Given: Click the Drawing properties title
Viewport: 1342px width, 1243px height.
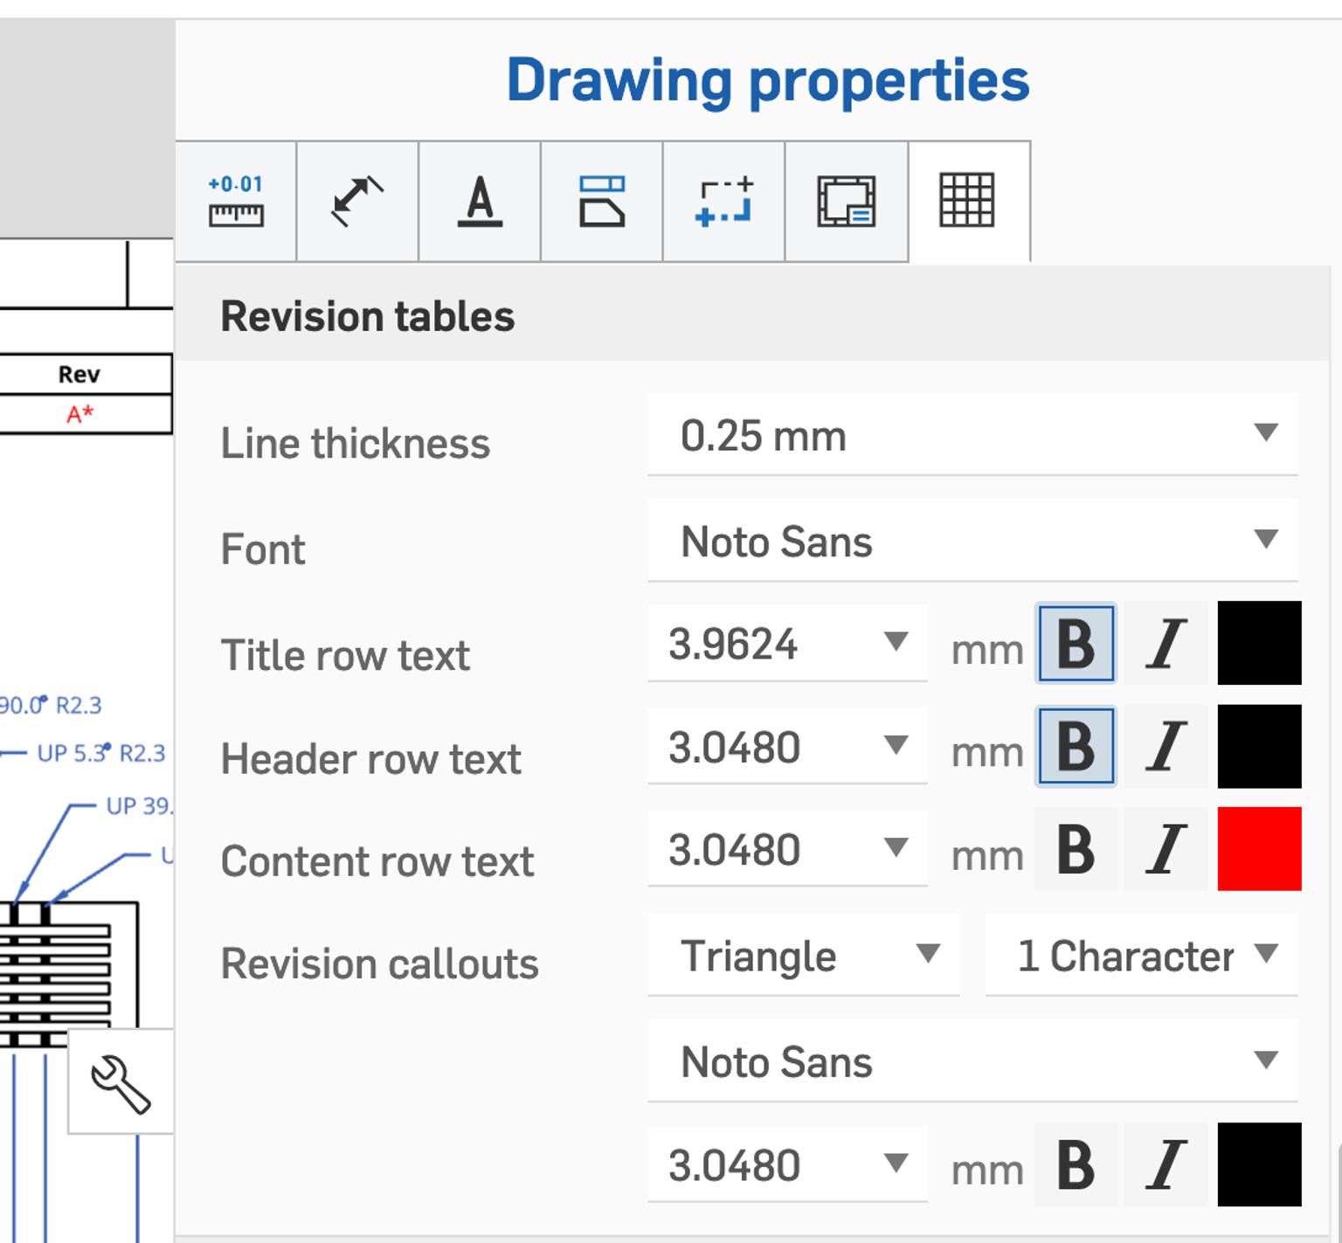Looking at the screenshot, I should pyautogui.click(x=769, y=80).
